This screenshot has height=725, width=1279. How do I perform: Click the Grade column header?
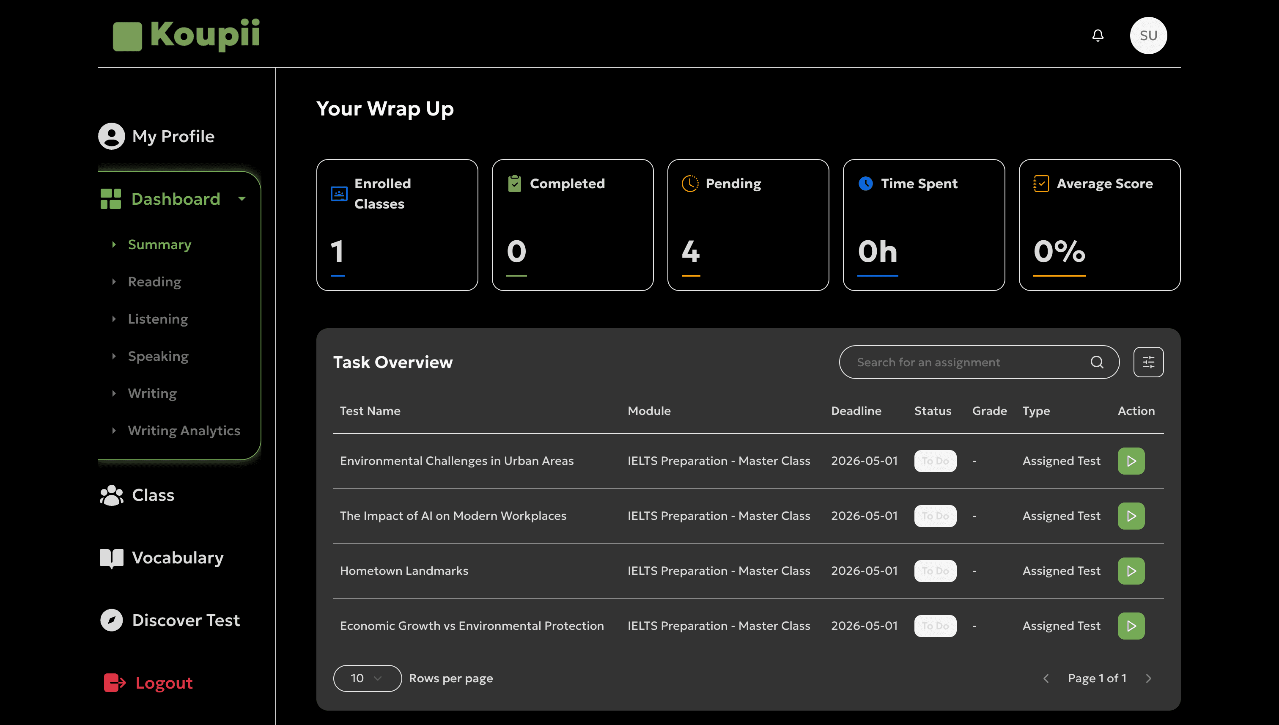point(989,411)
